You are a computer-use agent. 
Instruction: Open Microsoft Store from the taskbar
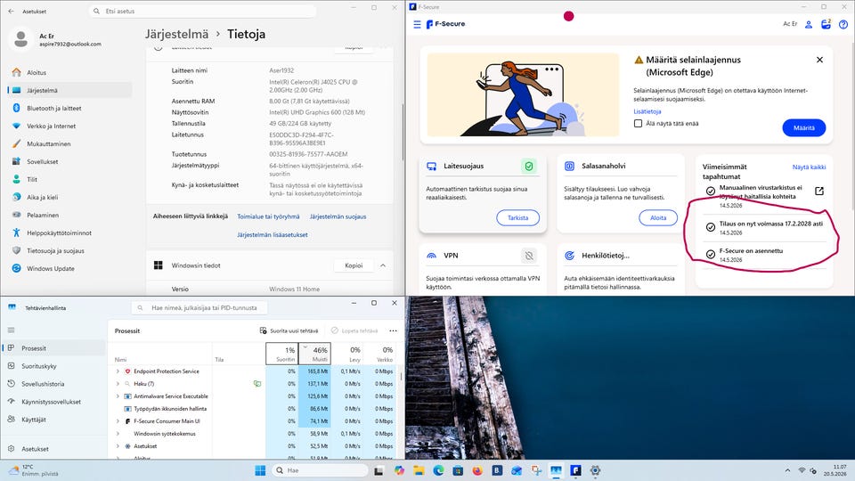click(x=458, y=470)
